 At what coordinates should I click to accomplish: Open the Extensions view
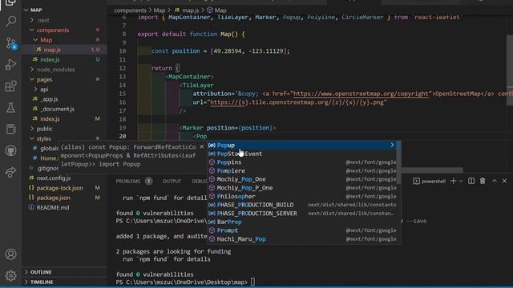coord(10,86)
